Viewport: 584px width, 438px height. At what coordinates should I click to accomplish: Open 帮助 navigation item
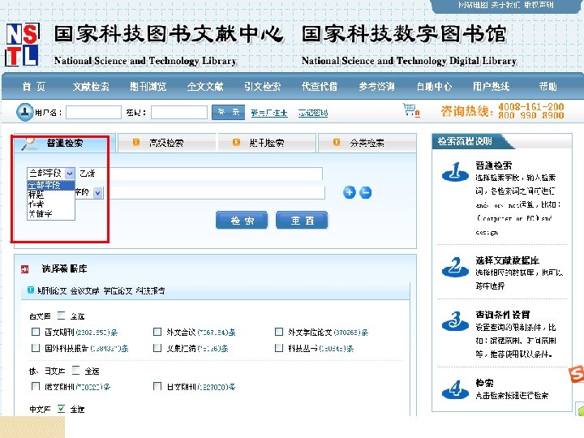point(547,87)
